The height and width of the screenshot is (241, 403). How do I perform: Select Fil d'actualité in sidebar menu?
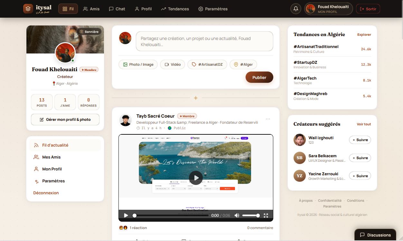click(65, 145)
